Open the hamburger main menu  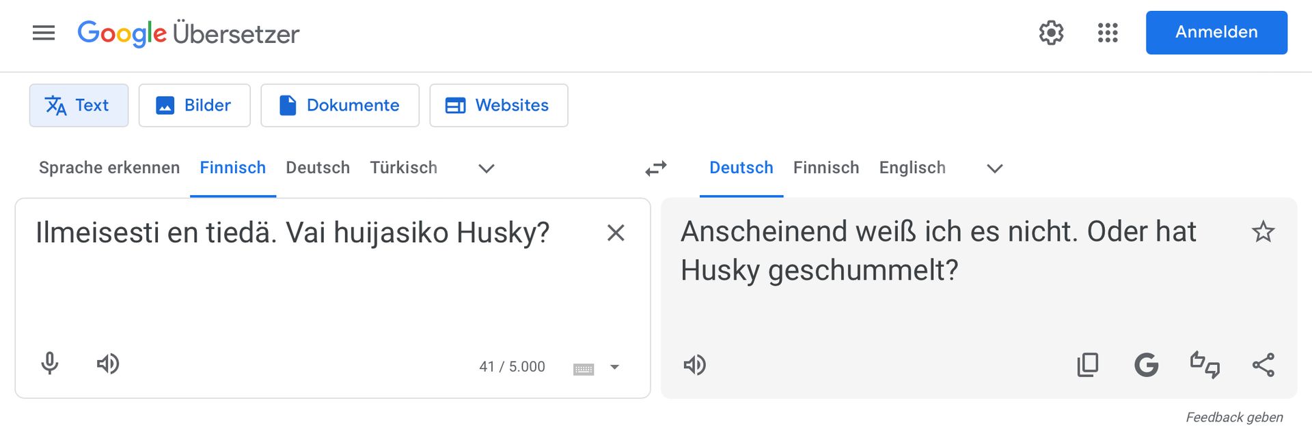(44, 33)
